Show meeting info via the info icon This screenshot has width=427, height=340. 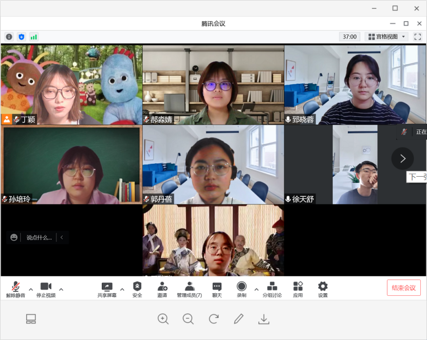click(9, 37)
